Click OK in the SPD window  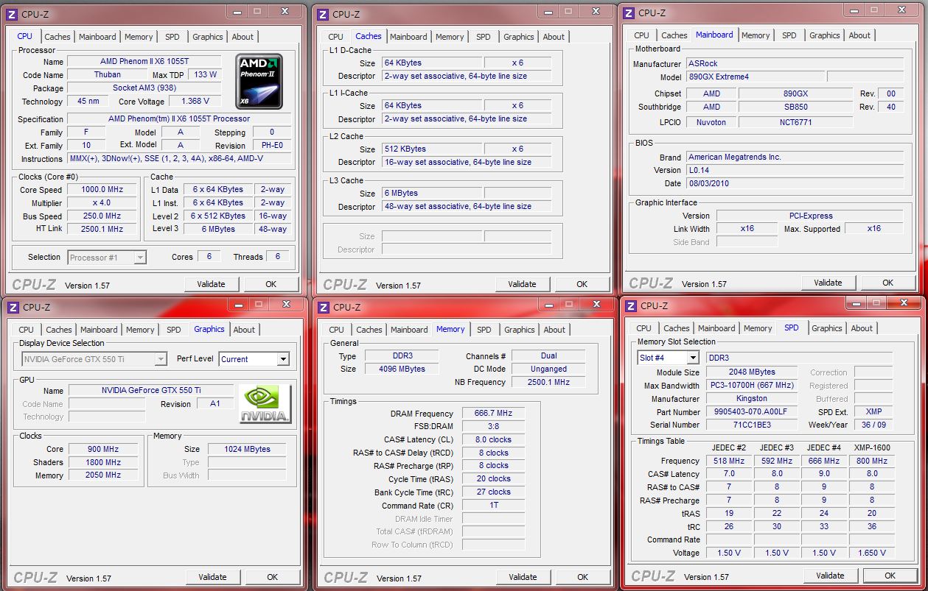(890, 576)
